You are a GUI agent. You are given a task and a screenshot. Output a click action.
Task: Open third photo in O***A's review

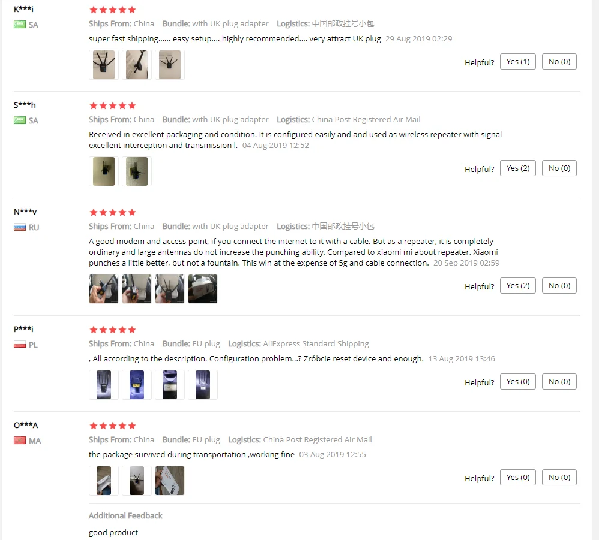[x=170, y=481]
